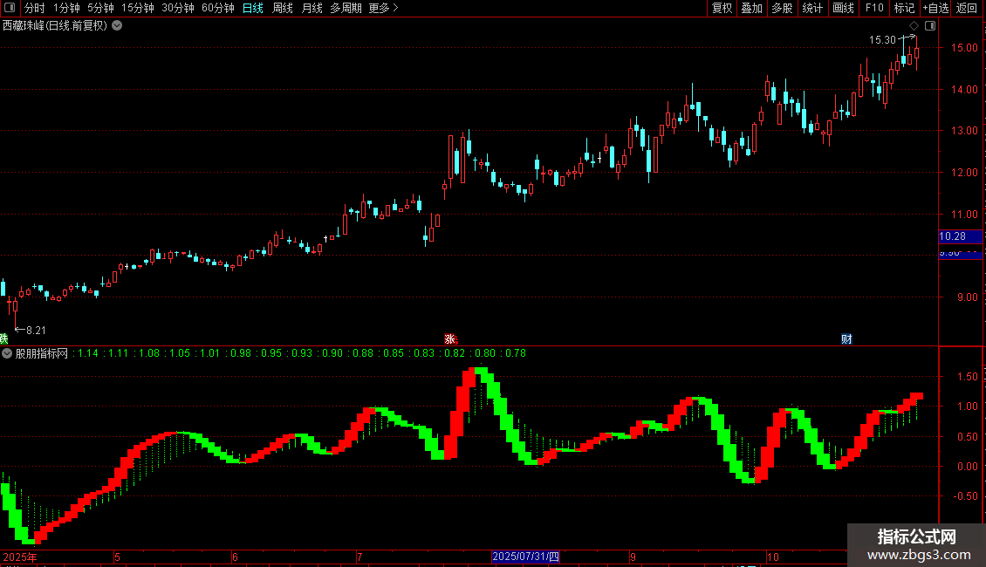
Task: Click the 8.21 low price label
Action: pos(36,331)
